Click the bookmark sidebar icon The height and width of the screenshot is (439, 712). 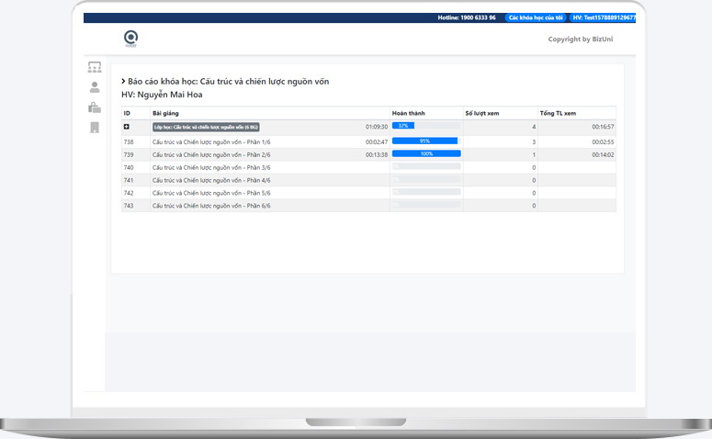[95, 128]
